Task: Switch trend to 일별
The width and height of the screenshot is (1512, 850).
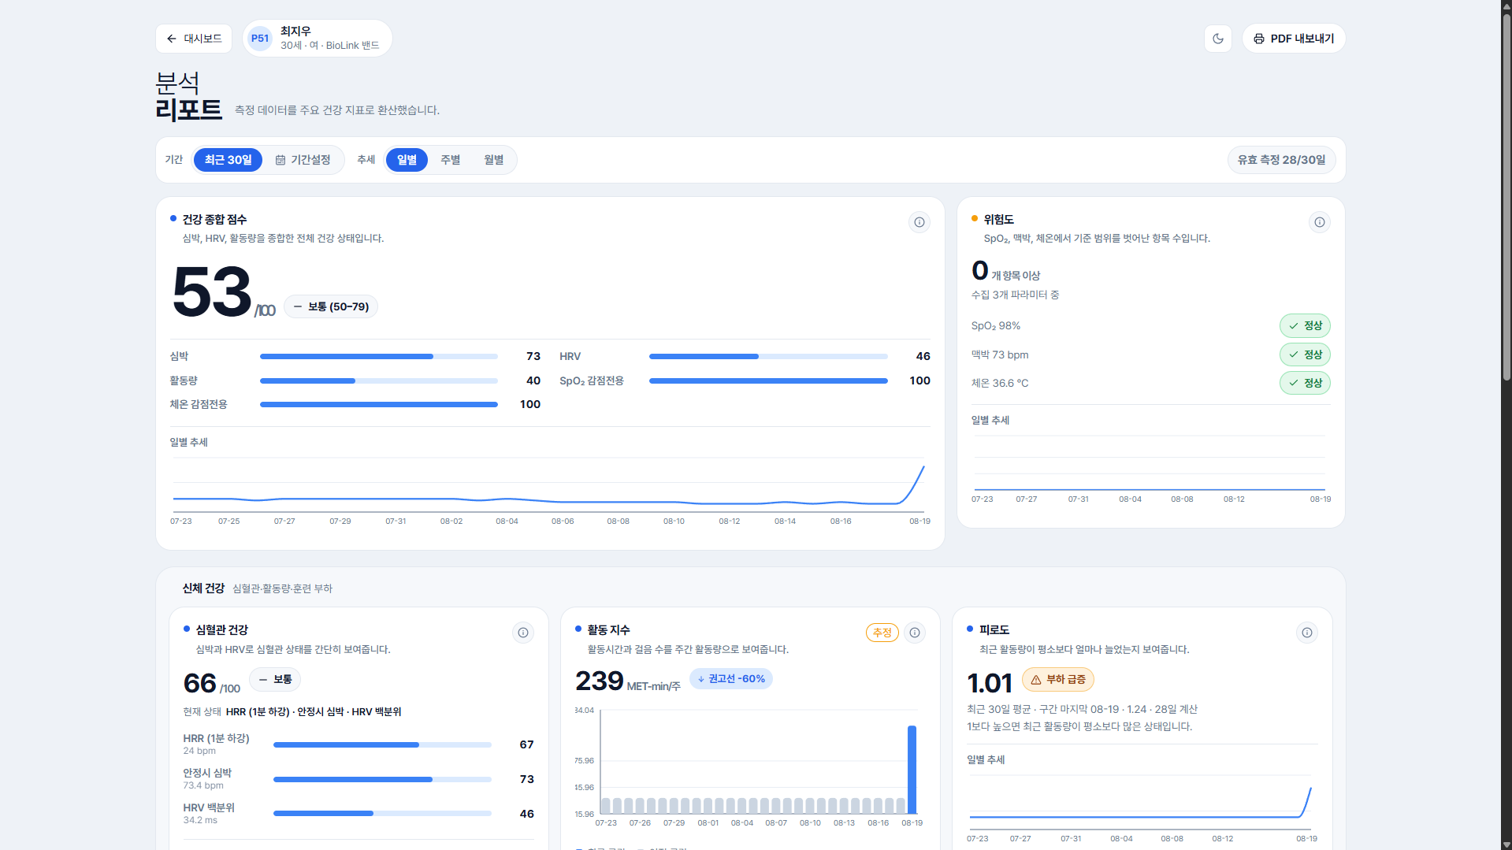Action: [x=407, y=160]
